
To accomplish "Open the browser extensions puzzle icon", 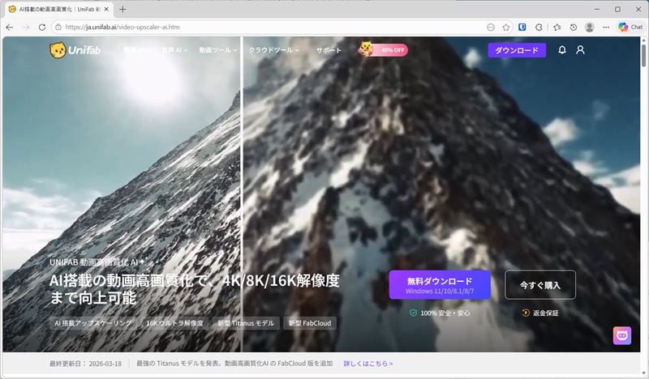I will (x=539, y=28).
